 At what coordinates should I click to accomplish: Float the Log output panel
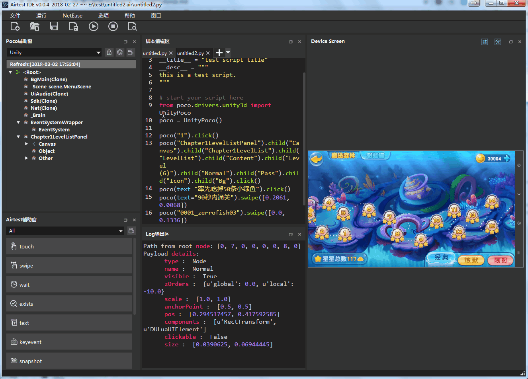coord(291,234)
